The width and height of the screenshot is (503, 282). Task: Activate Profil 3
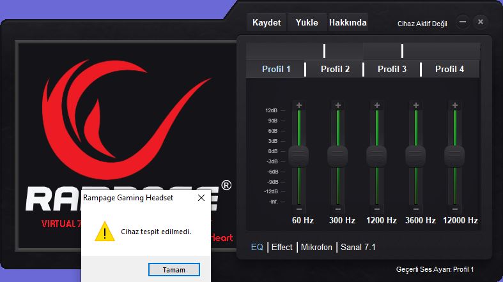(392, 69)
